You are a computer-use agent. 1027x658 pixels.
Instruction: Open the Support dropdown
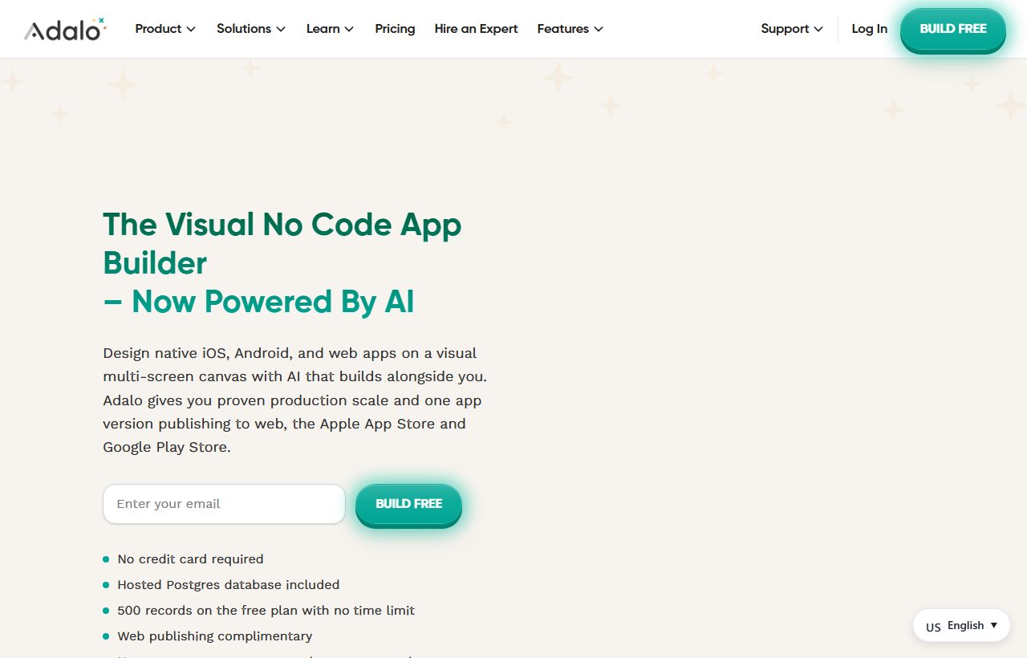pos(792,29)
